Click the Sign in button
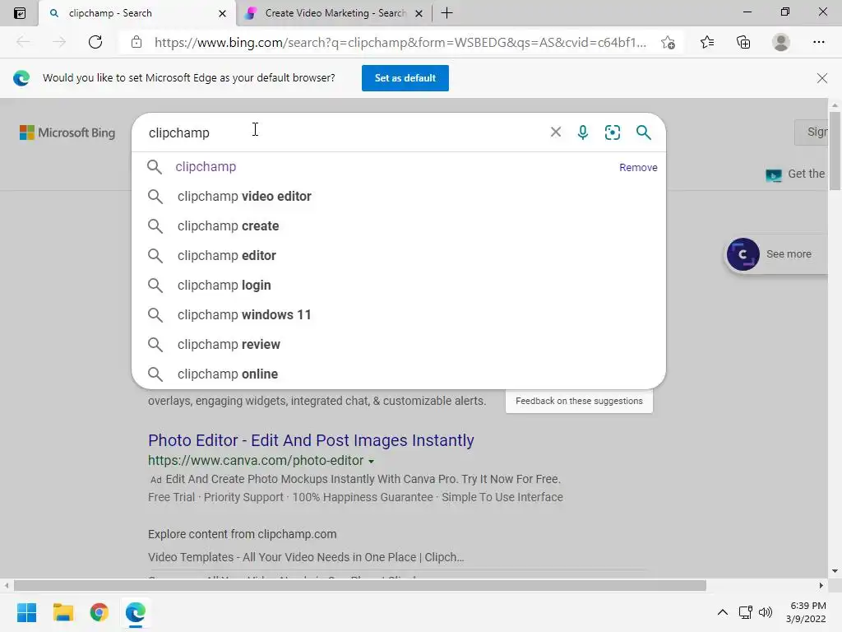 812,132
